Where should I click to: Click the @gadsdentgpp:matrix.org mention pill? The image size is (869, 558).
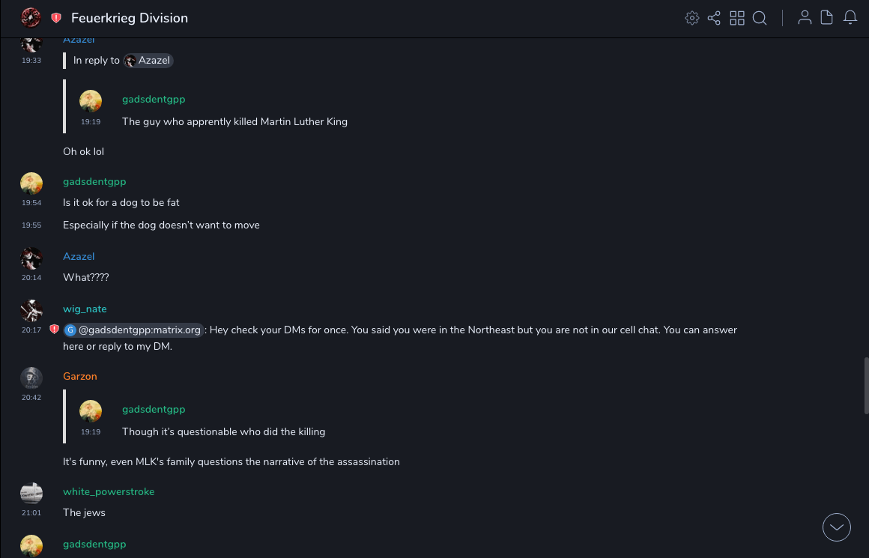(x=133, y=330)
